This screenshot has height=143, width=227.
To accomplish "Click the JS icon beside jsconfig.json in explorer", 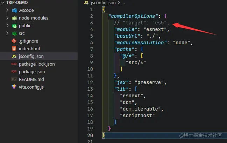I will [x=14, y=56].
